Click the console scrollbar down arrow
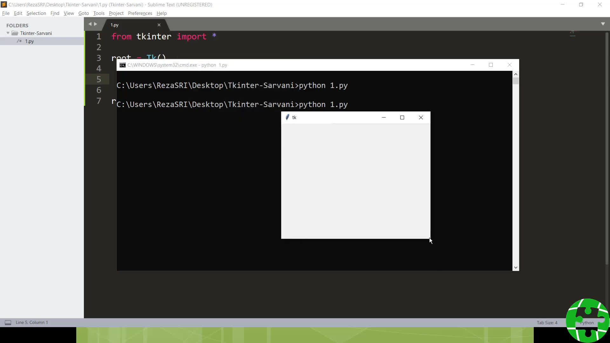The height and width of the screenshot is (343, 610). [516, 268]
